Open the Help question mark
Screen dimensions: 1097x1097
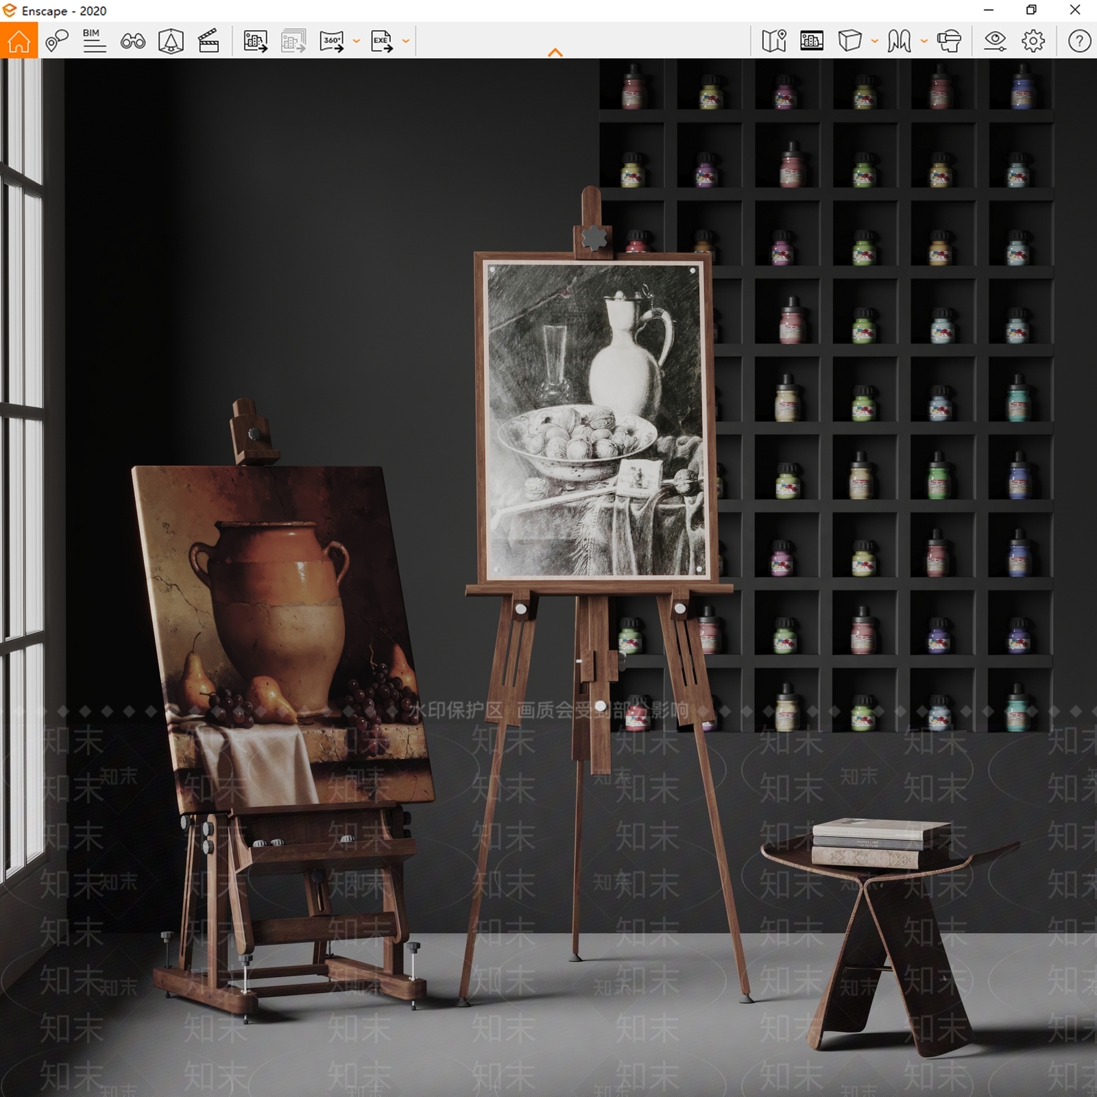coord(1079,41)
